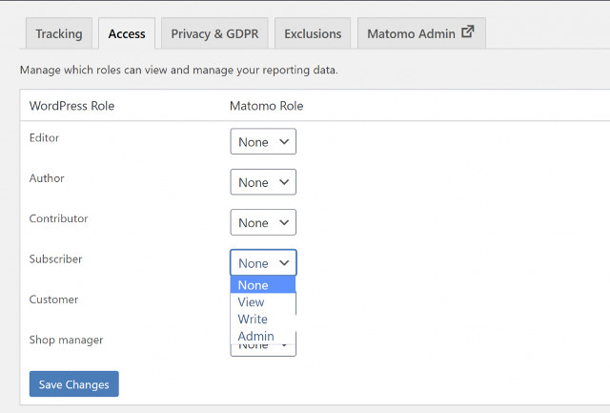Collapse the Subscriber Matomo role dropdown
Screen dimensions: 610x413
263,262
